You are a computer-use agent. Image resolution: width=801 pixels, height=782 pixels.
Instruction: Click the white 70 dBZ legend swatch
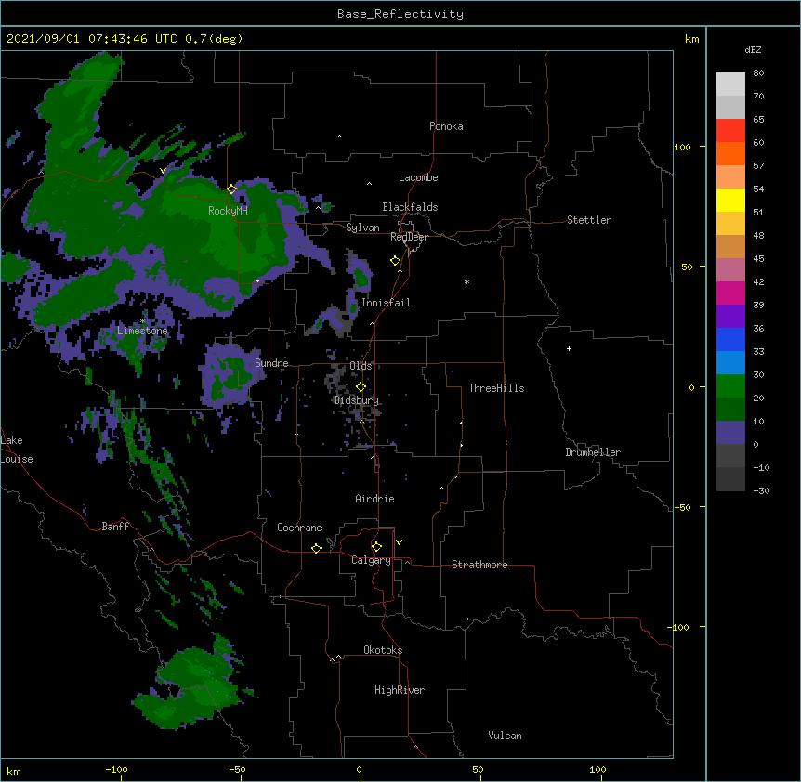(x=730, y=85)
